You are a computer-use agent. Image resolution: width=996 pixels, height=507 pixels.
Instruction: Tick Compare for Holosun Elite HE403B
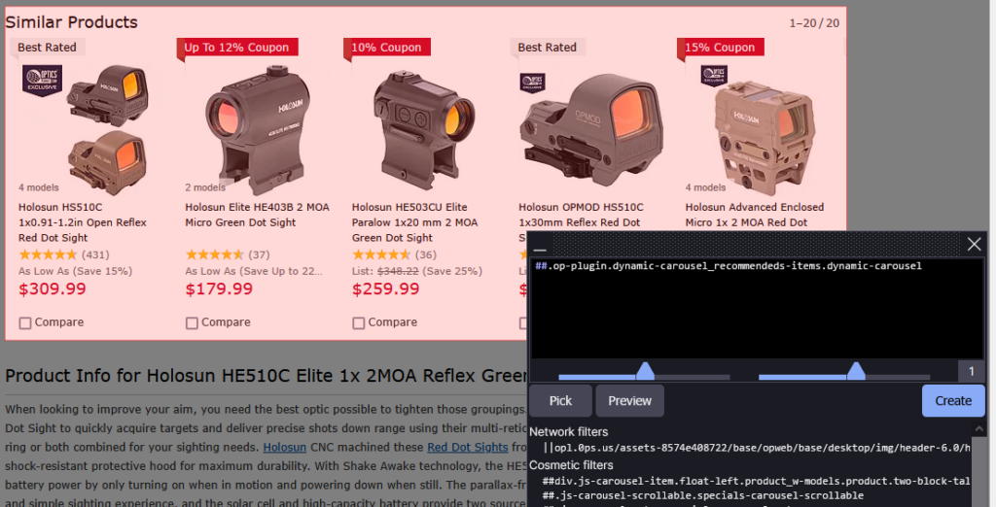tap(192, 323)
